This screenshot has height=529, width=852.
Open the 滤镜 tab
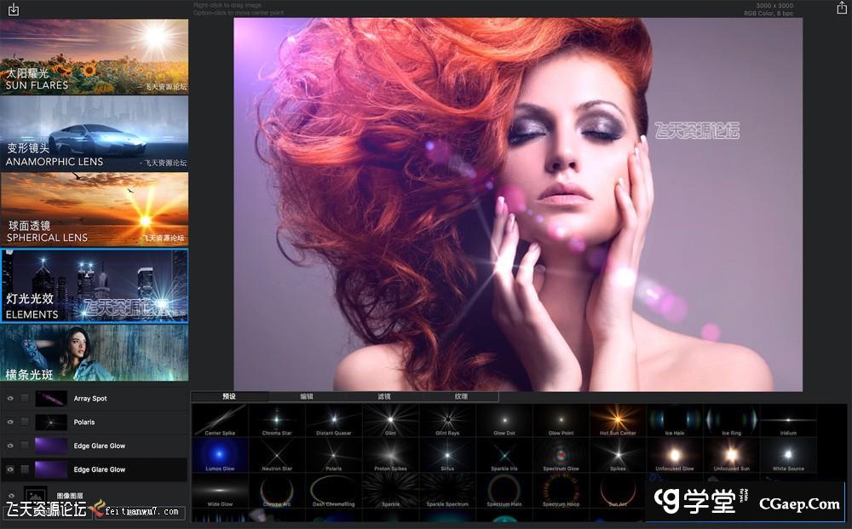tap(383, 397)
